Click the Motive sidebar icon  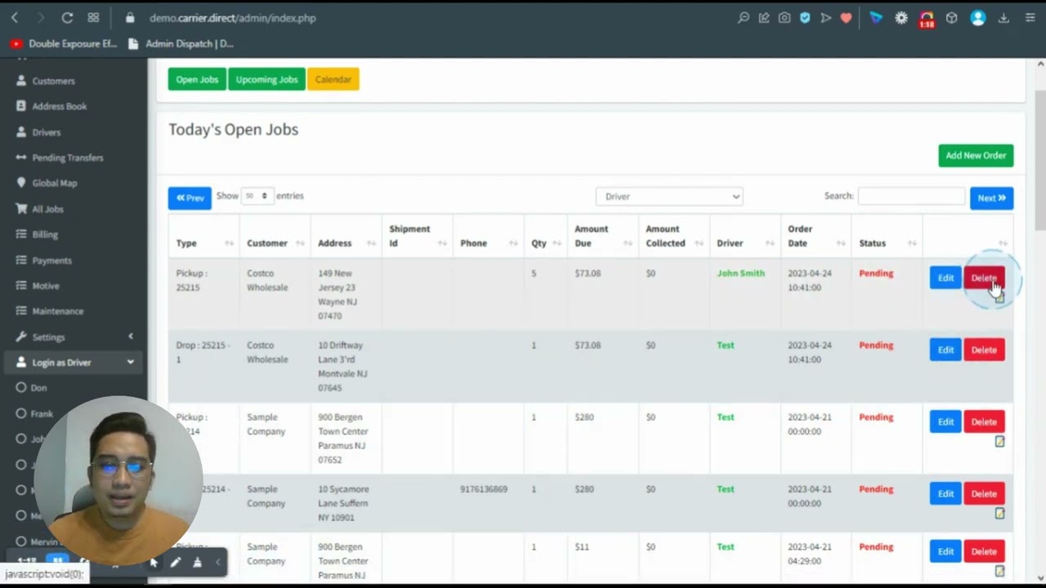[21, 286]
